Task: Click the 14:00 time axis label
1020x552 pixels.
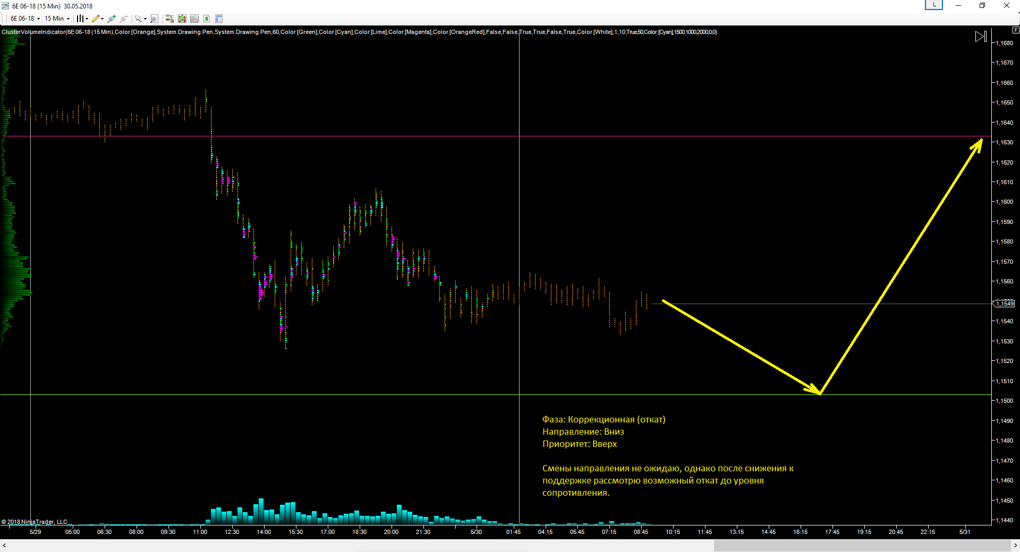Action: [263, 532]
